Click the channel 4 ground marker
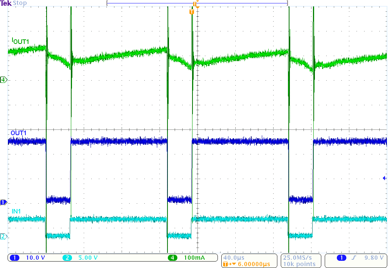This screenshot has width=388, height=268. 3,80
